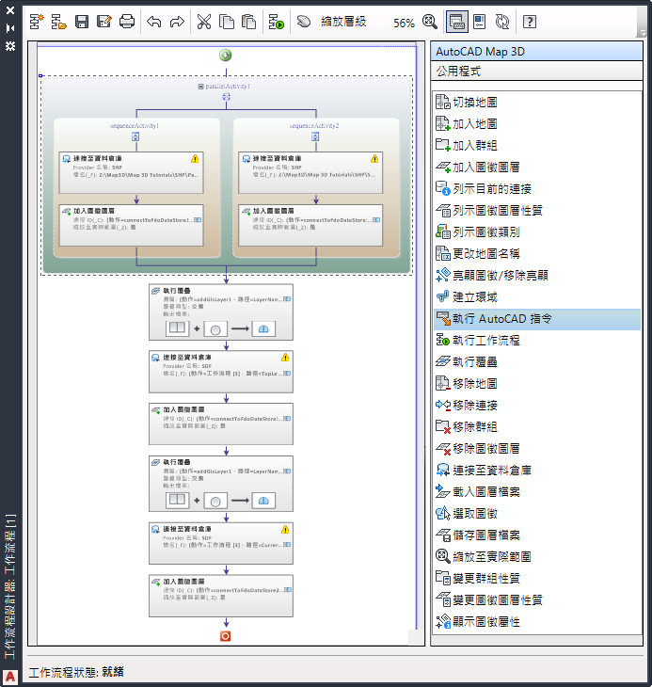Open the AutoCAD Map 3D activity tab
652x687 pixels.
(536, 51)
